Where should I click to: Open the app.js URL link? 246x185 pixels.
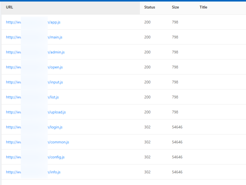pyautogui.click(x=33, y=22)
